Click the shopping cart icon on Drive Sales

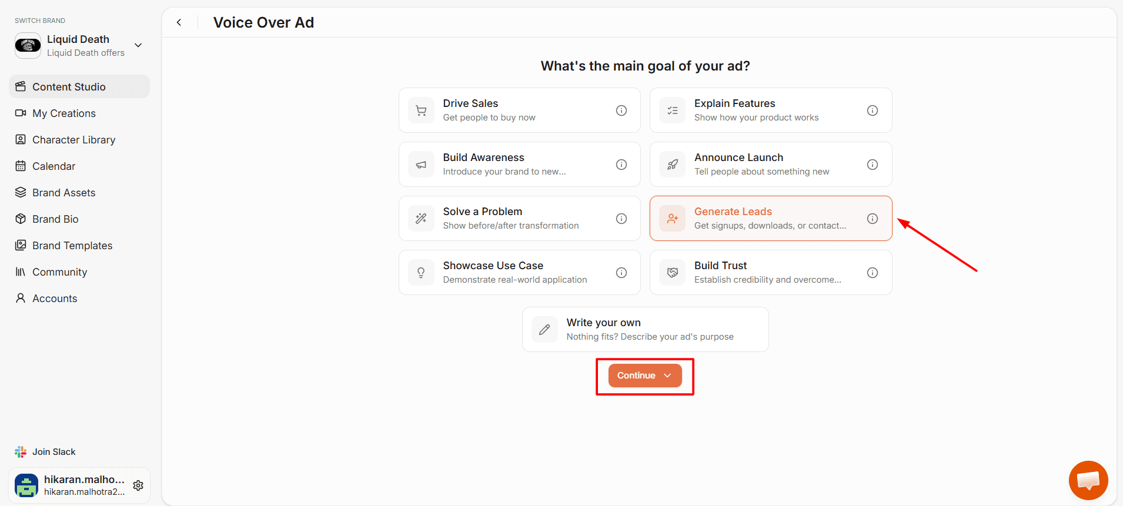(x=421, y=110)
